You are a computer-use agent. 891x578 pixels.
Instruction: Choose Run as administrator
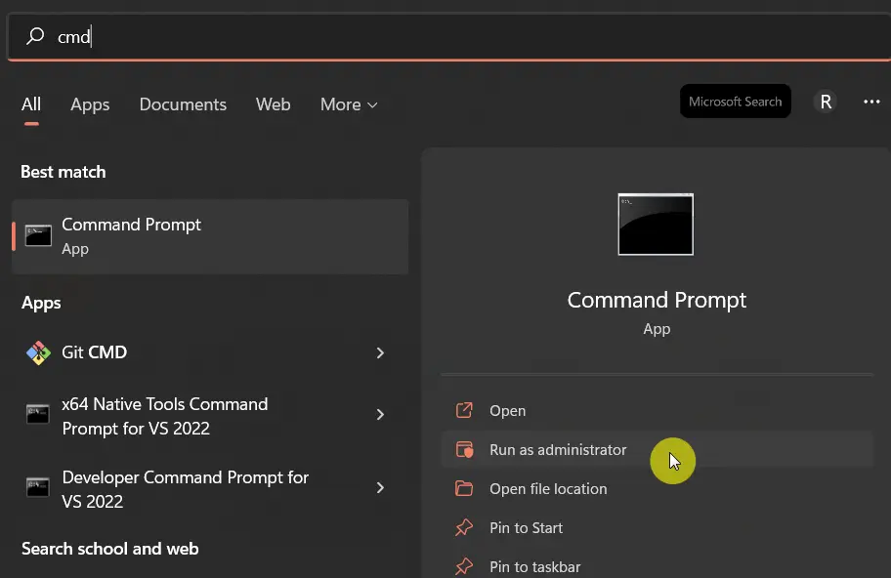[x=657, y=450]
